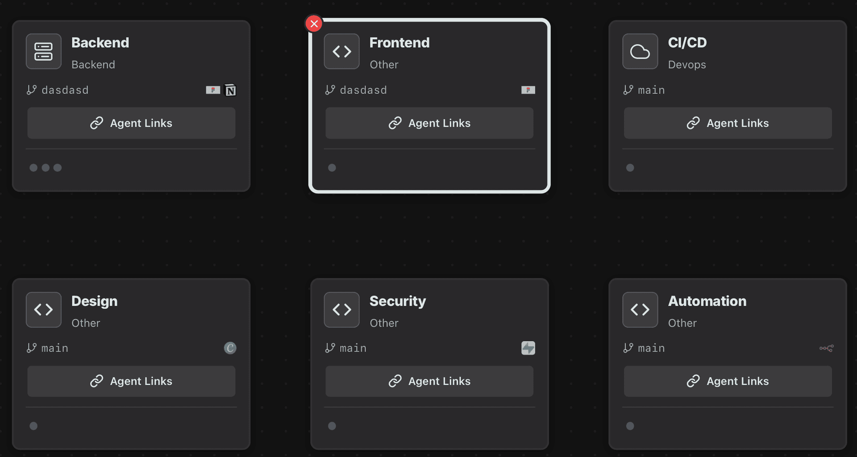The image size is (857, 457).
Task: Select the code icon on the Frontend card
Action: (x=341, y=51)
